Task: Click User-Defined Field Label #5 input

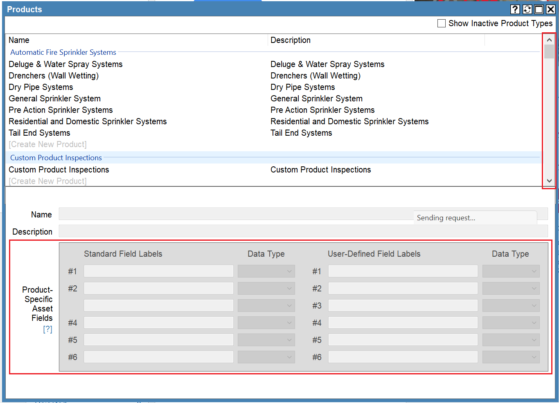Action: tap(403, 340)
